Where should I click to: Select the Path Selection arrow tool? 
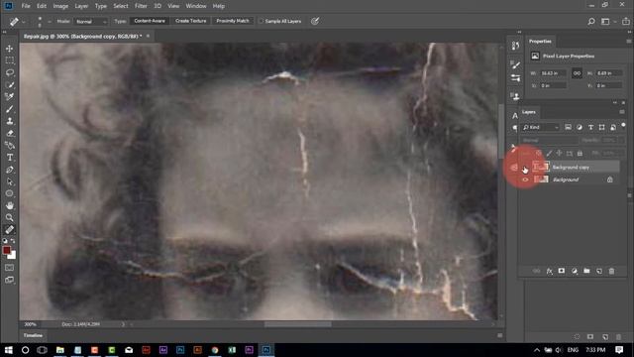click(x=9, y=181)
